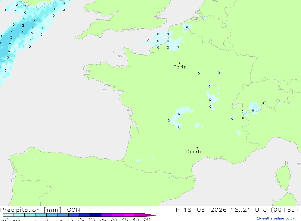Click the Precipitation [mm] ICON title
The image size is (301, 221).
(x=40, y=210)
